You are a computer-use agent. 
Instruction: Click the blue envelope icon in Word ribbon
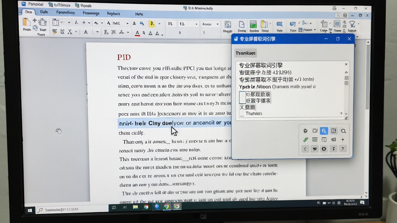[279, 24]
